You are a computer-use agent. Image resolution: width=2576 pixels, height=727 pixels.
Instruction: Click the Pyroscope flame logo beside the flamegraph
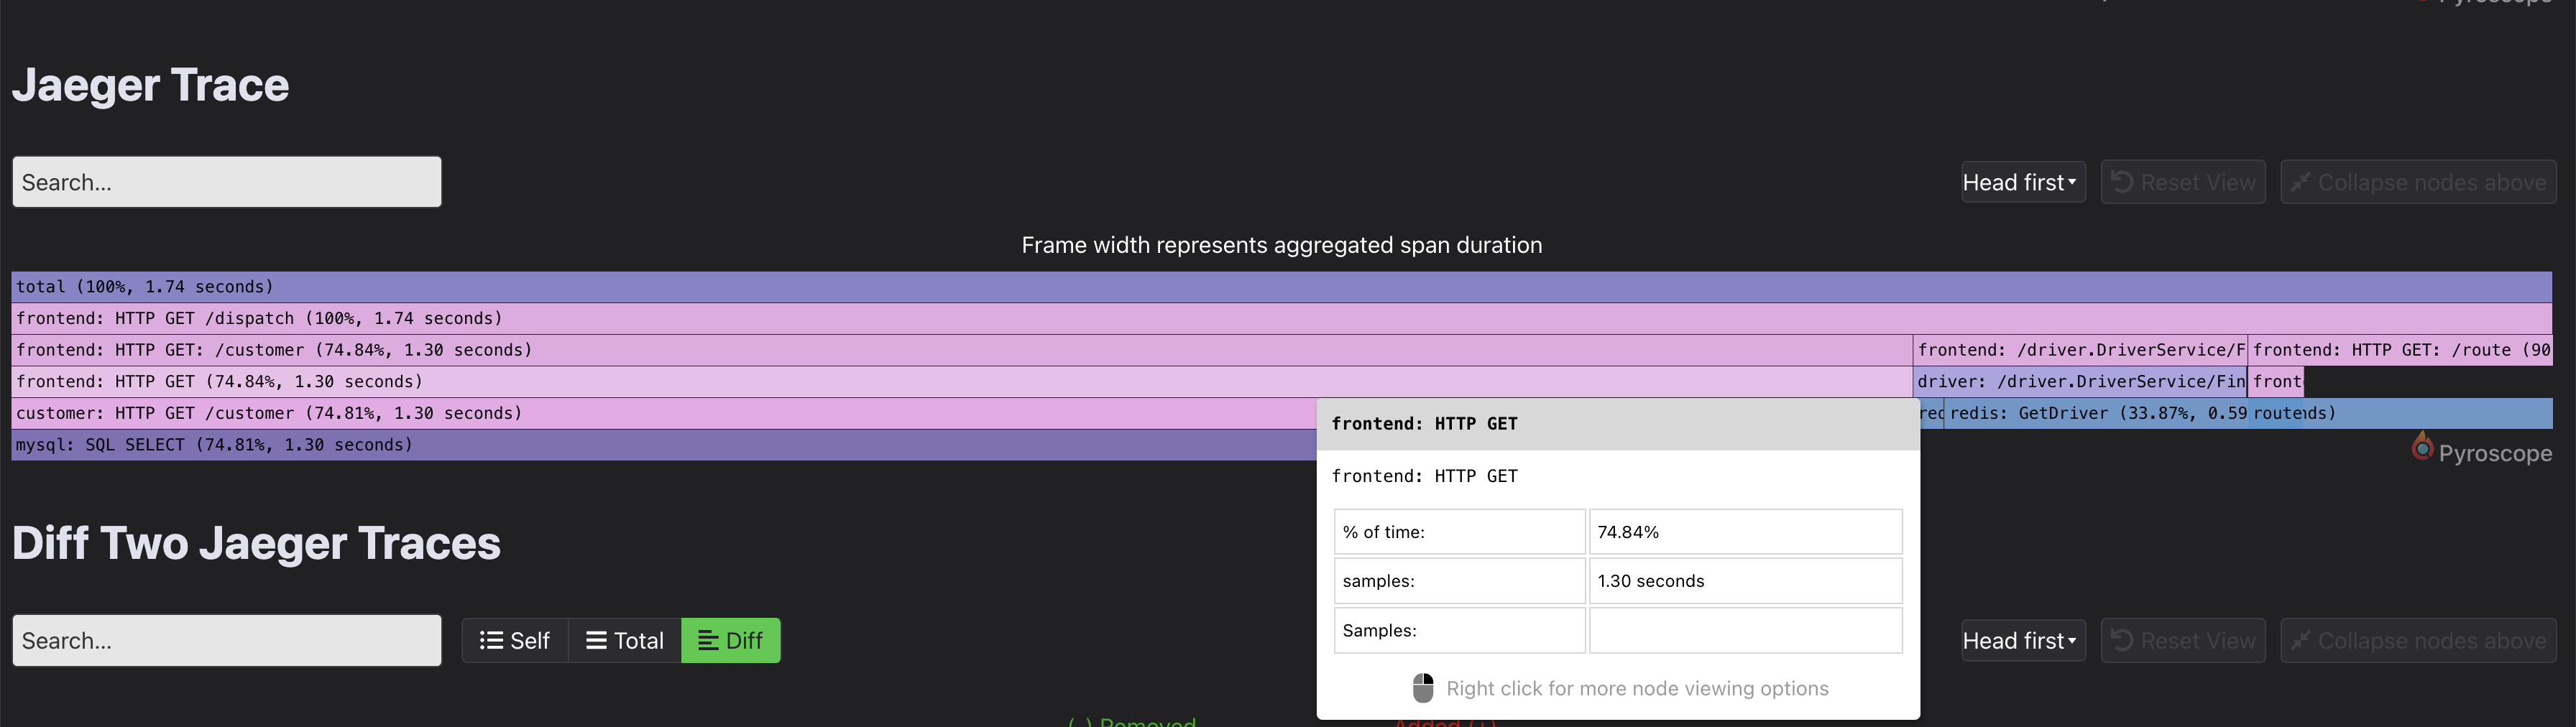point(2424,448)
